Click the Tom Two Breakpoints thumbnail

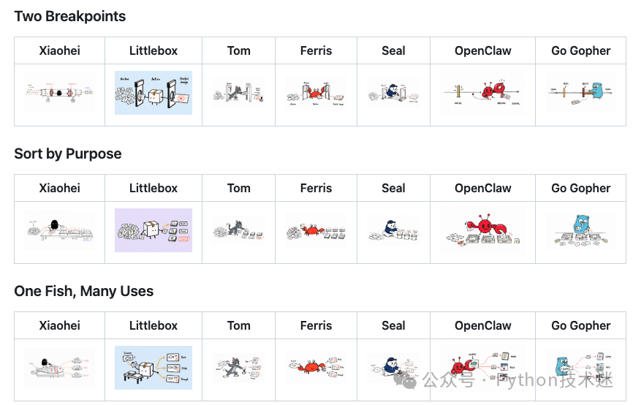(x=238, y=93)
